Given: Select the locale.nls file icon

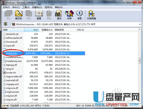Looking at the screenshot, I should (4, 73).
